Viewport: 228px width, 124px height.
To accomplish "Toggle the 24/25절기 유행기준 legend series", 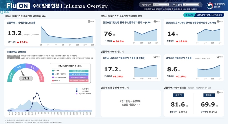I will (83, 94).
